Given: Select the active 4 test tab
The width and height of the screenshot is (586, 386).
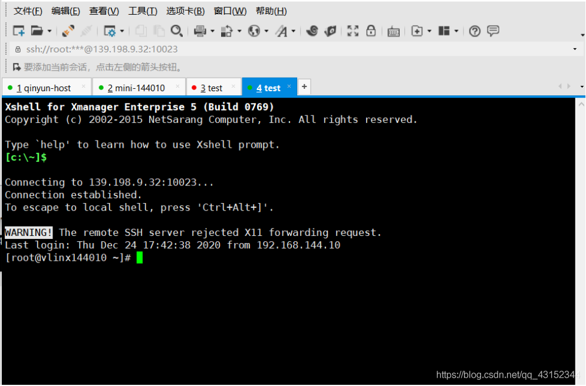Looking at the screenshot, I should coord(268,88).
